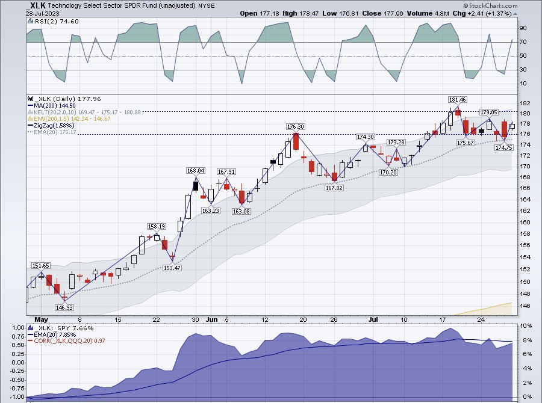Click the 174.75 swing low label
Image resolution: width=542 pixels, height=403 pixels.
(x=503, y=147)
